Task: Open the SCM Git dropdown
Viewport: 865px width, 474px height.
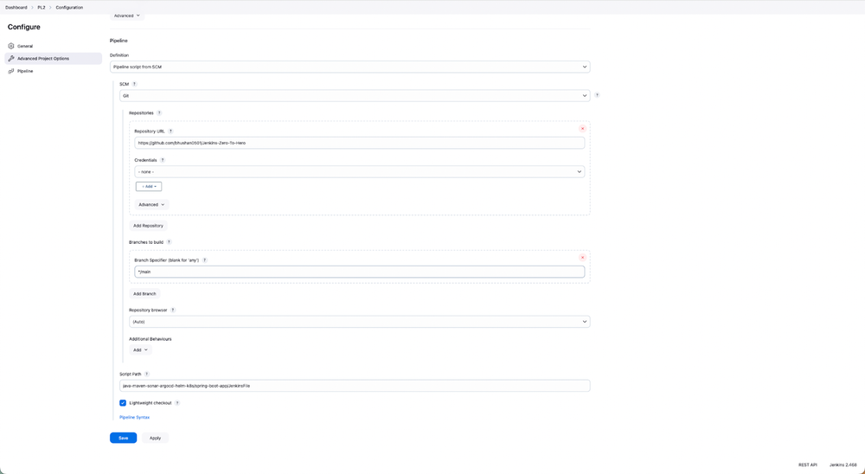Action: pyautogui.click(x=355, y=96)
